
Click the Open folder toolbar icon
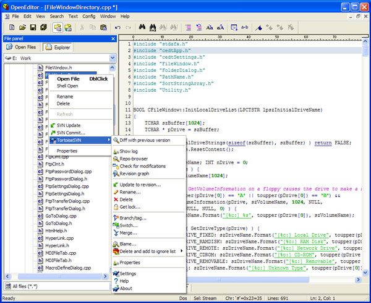pyautogui.click(x=22, y=27)
